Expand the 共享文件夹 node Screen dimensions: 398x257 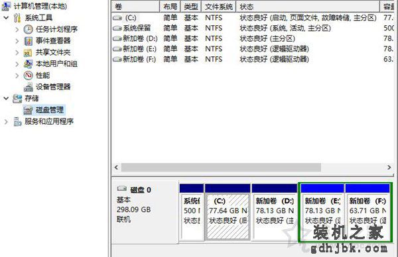tap(17, 52)
